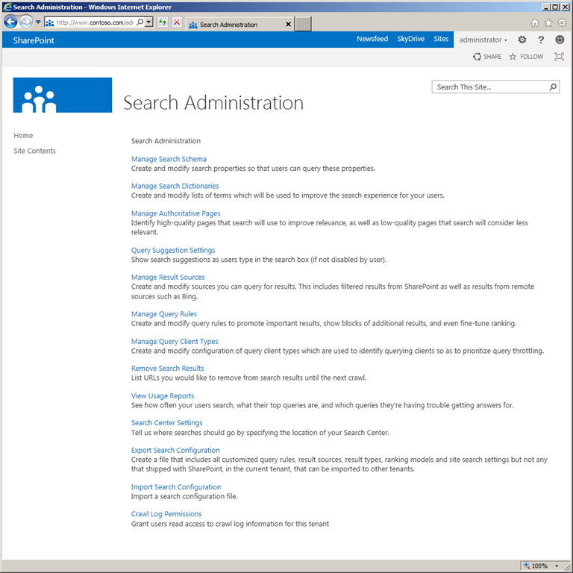Open View Usage Reports

tap(163, 395)
